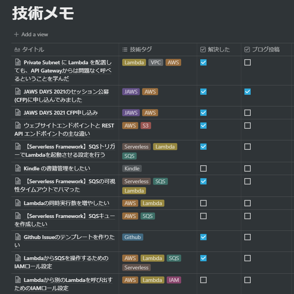This screenshot has width=294, height=294.
Task: Check ブログ投稿 for Github Issue row
Action: [x=248, y=237]
